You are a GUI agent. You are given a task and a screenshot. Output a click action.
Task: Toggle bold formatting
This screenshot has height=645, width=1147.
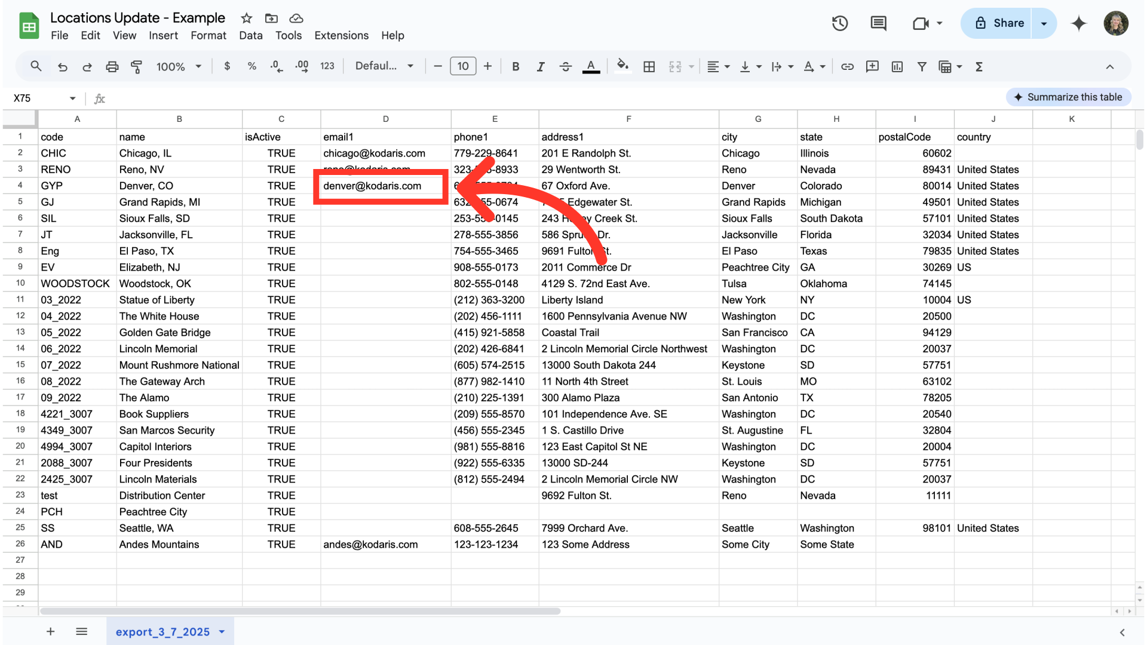click(x=516, y=67)
